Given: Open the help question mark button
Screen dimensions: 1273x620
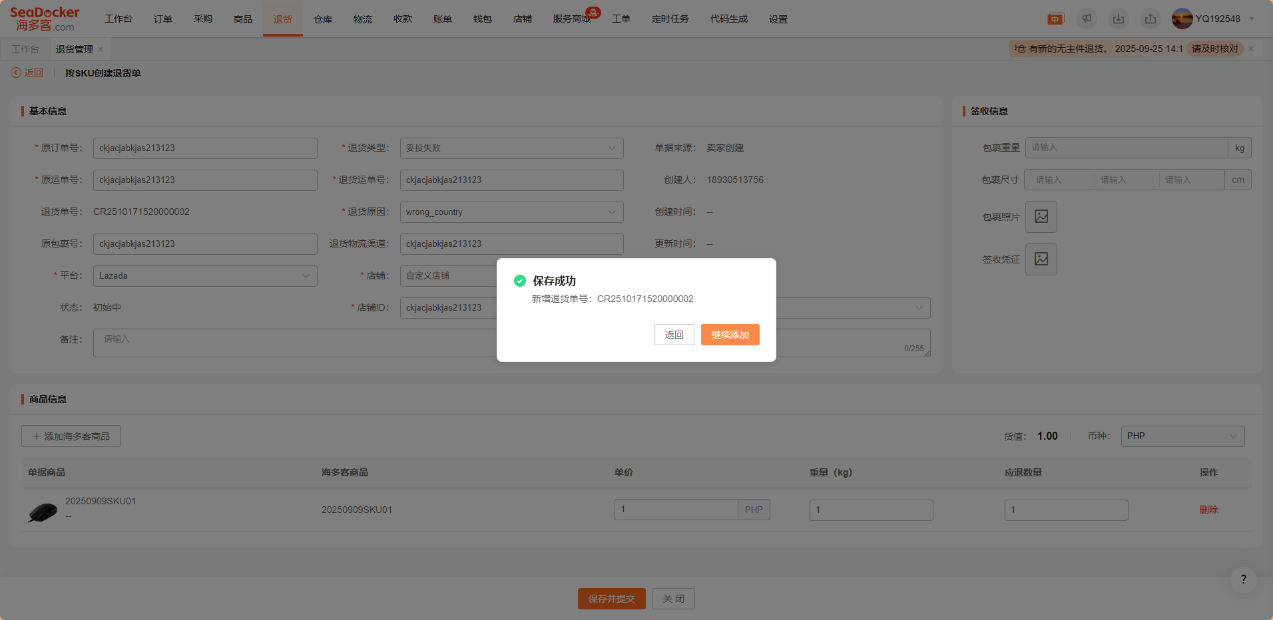Looking at the screenshot, I should tap(1243, 579).
